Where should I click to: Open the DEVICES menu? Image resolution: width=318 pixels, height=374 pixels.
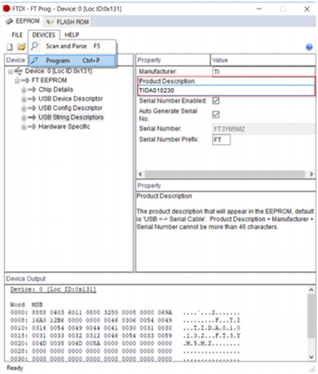(44, 35)
